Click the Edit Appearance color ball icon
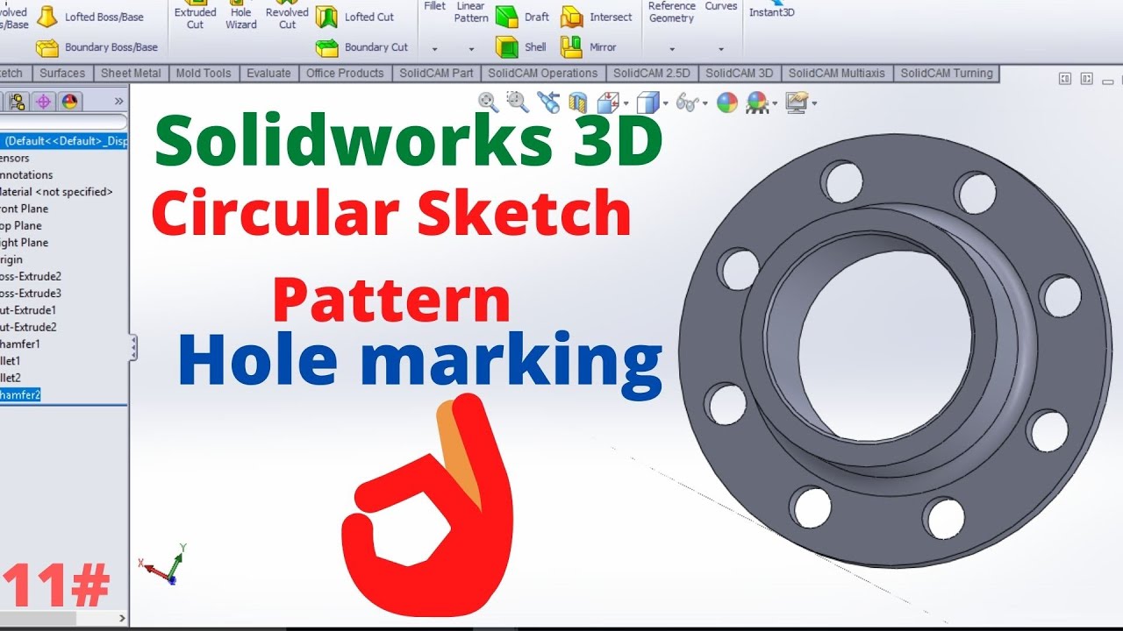The width and height of the screenshot is (1123, 631). [727, 103]
